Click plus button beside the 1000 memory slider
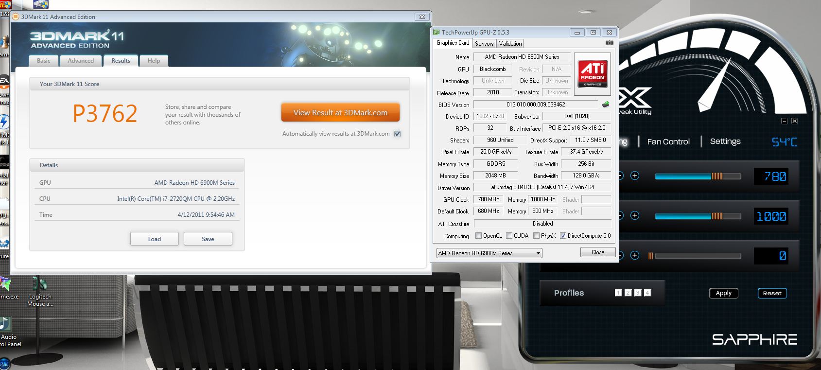The height and width of the screenshot is (370, 821). (635, 215)
